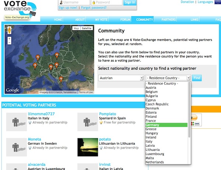Focus the Username input field
Viewport: 221px width, 170px height.
(x=74, y=3)
